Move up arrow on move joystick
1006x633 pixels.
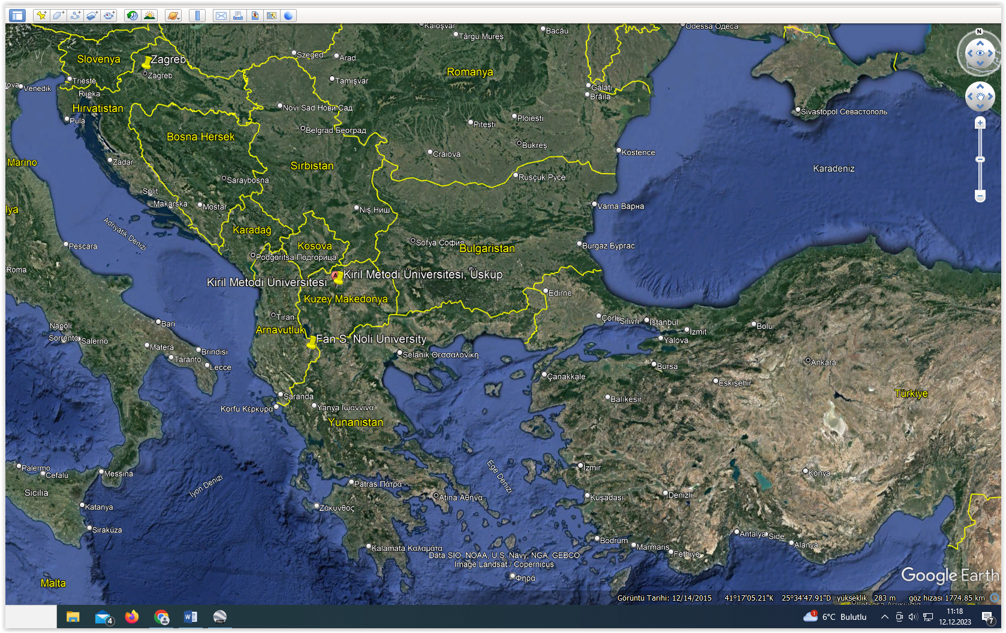point(980,87)
